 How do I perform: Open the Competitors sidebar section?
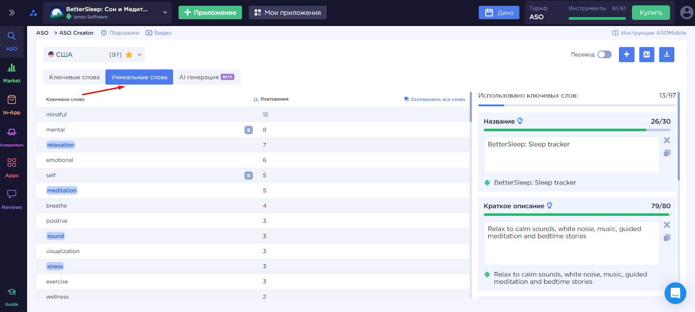[x=12, y=137]
